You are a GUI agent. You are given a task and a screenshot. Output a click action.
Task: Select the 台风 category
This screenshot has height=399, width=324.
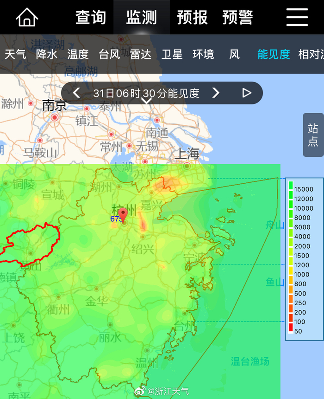(x=109, y=54)
